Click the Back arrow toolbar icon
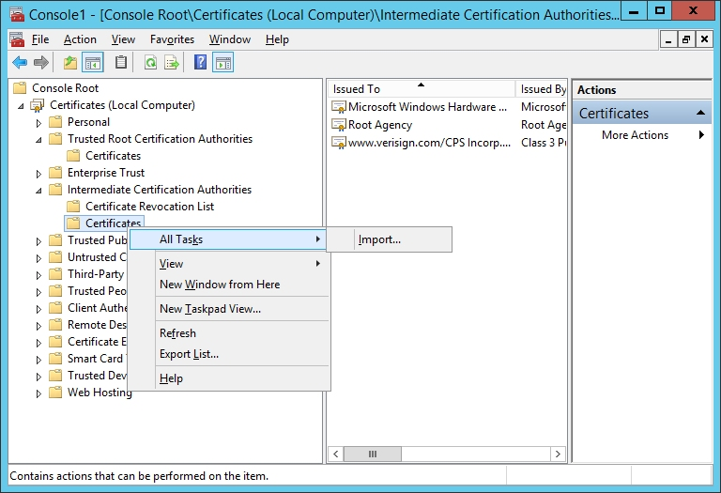Screen dimensions: 721x493 click(19, 63)
